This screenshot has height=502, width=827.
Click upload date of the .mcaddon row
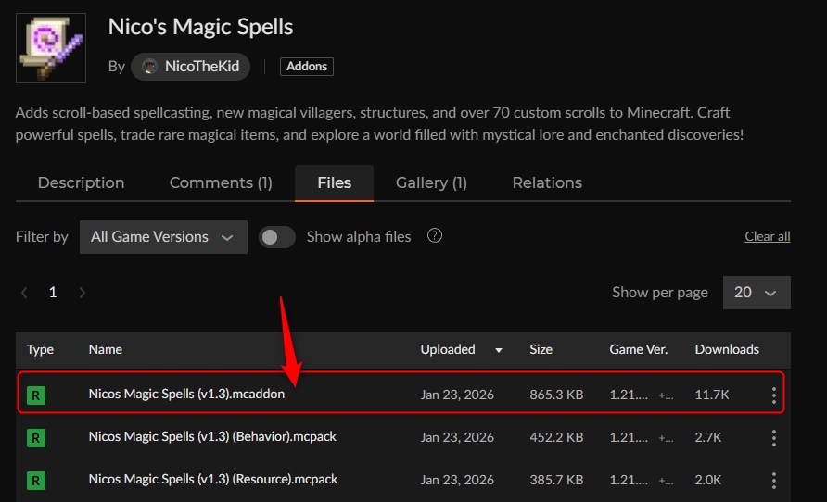pyautogui.click(x=457, y=395)
